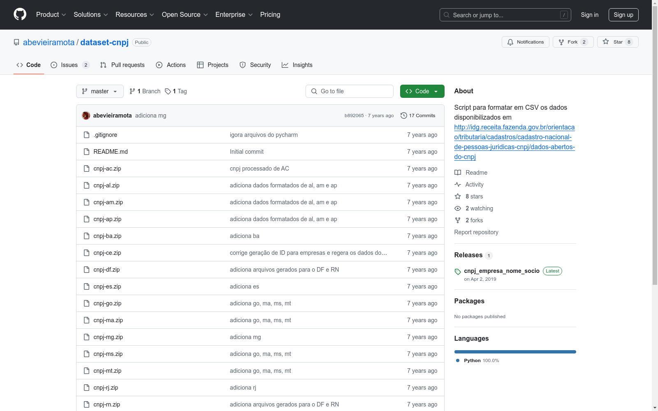Focus the Search or jump to field
Screen dimensions: 658x411
(505, 15)
